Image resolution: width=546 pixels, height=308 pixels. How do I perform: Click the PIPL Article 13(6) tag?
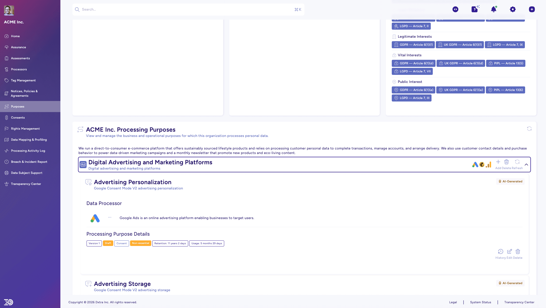pos(505,90)
